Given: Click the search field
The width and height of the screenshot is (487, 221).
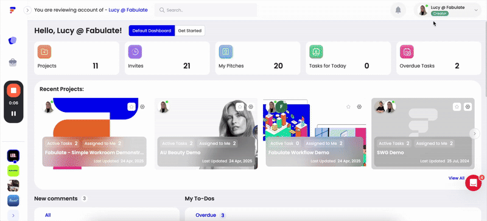Looking at the screenshot, I should pyautogui.click(x=206, y=10).
